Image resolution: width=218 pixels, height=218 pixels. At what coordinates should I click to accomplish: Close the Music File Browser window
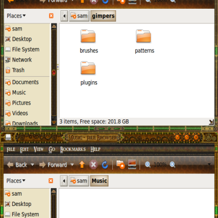point(196,137)
